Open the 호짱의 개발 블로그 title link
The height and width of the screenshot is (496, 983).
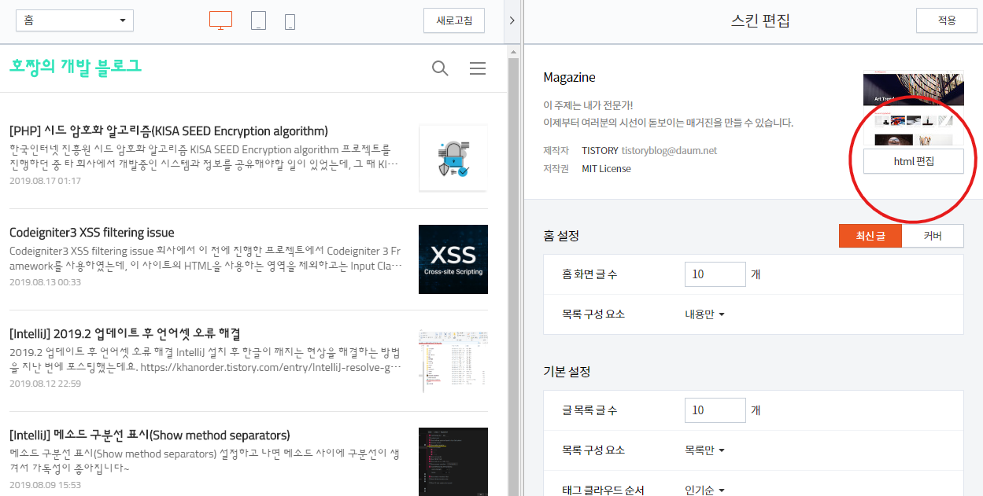[x=76, y=66]
